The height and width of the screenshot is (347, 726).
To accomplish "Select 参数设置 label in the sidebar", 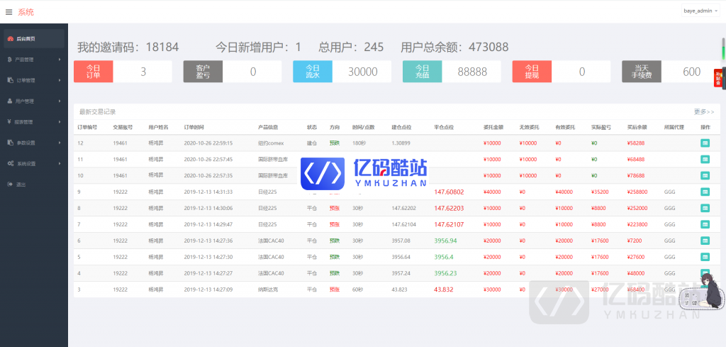I will point(26,143).
